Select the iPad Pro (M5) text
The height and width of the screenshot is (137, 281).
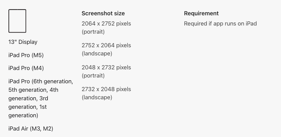point(26,55)
